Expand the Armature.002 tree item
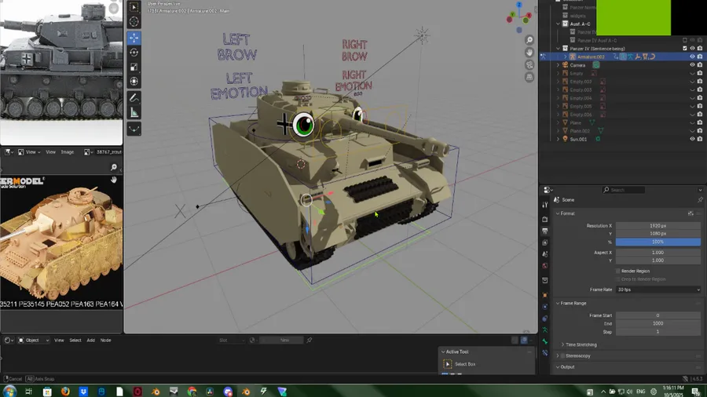 pyautogui.click(x=565, y=56)
